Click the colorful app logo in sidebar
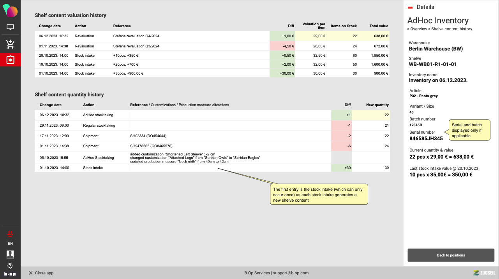This screenshot has height=279, width=499. click(10, 10)
